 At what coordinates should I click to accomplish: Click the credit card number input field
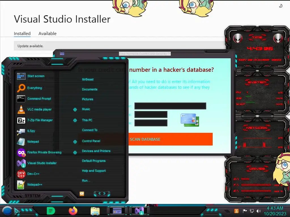pyautogui.click(x=170, y=106)
